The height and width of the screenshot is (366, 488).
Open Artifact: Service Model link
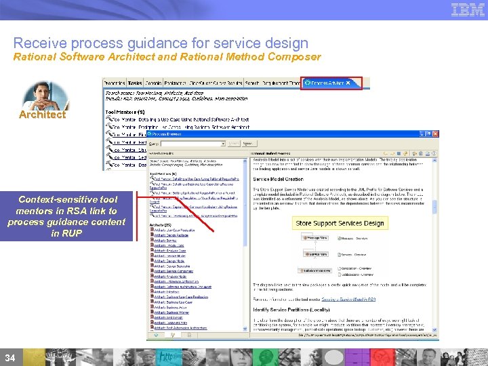pos(170,256)
